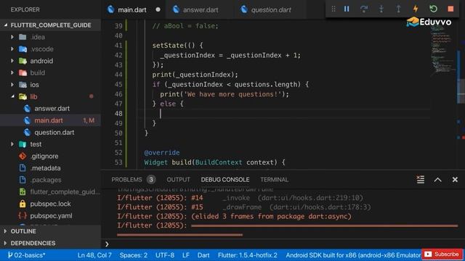Expand the .idea folder
The width and height of the screenshot is (465, 261).
coord(12,37)
